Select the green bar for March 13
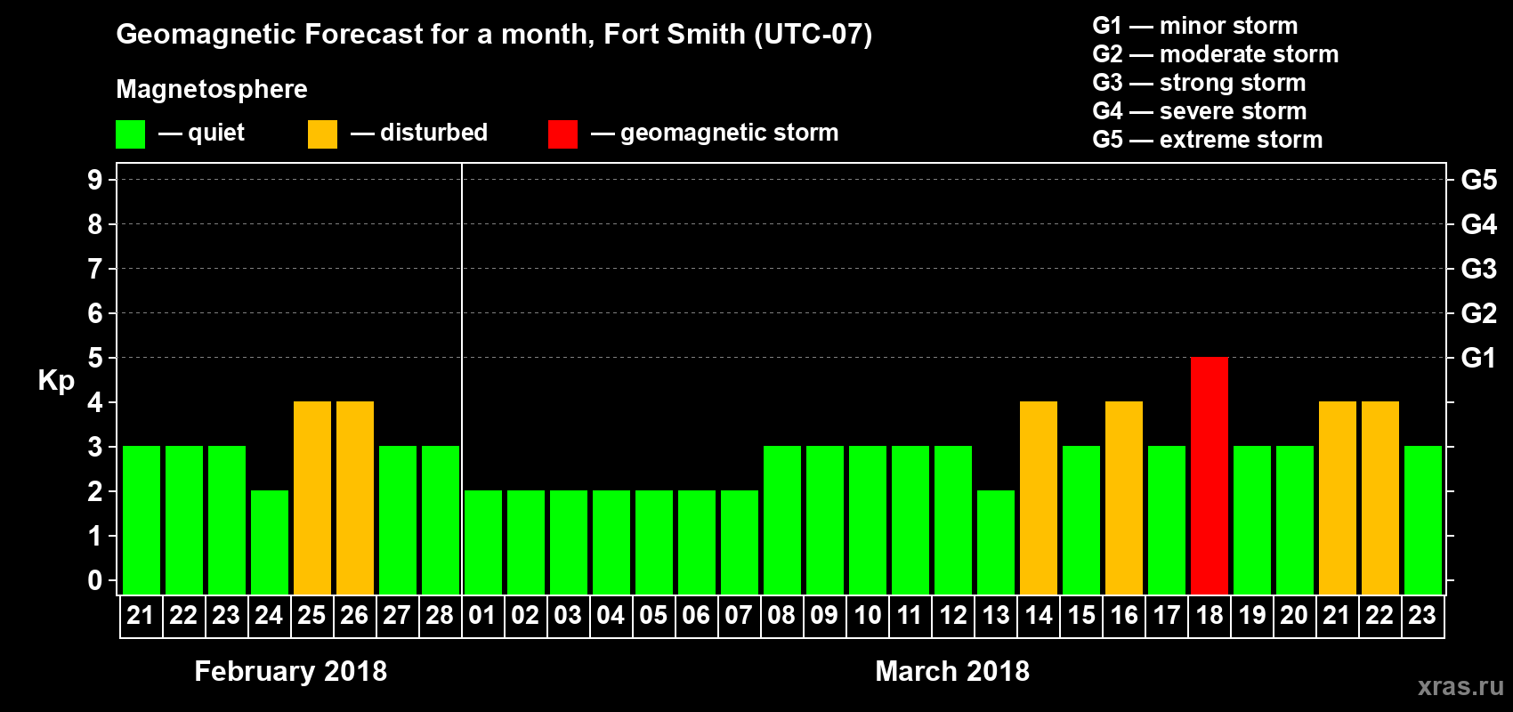The width and height of the screenshot is (1513, 712). (x=996, y=542)
